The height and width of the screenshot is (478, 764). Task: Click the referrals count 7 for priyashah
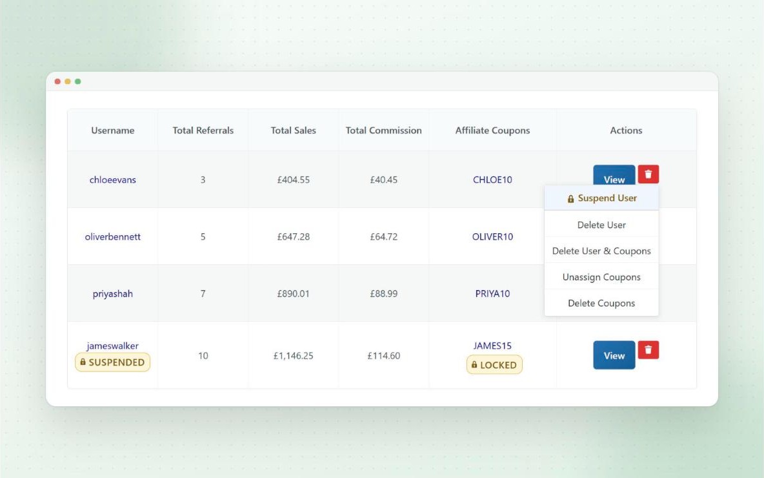203,294
